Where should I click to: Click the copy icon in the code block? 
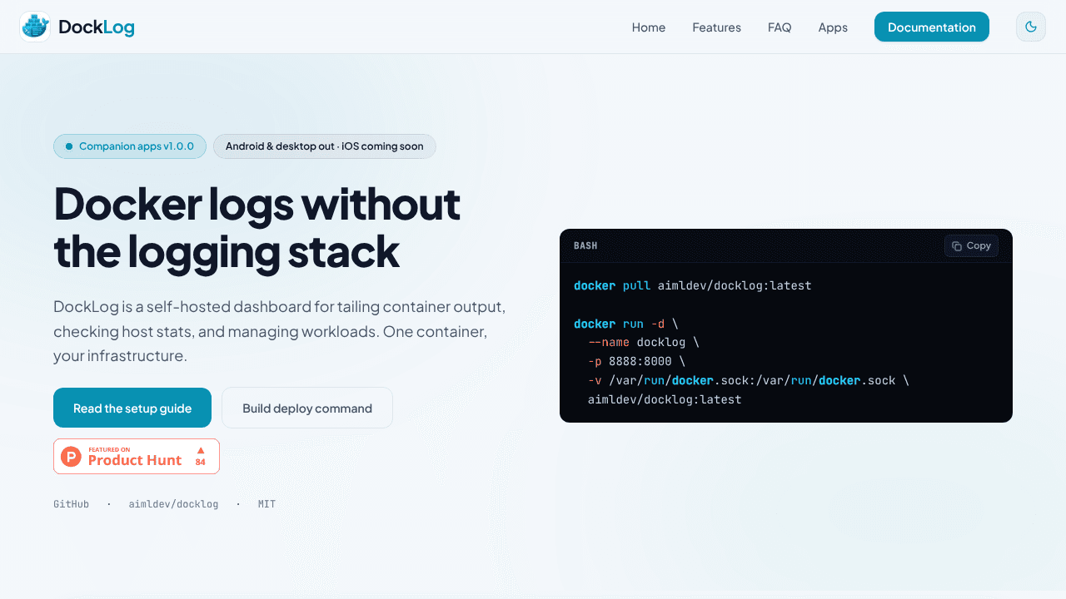point(957,246)
